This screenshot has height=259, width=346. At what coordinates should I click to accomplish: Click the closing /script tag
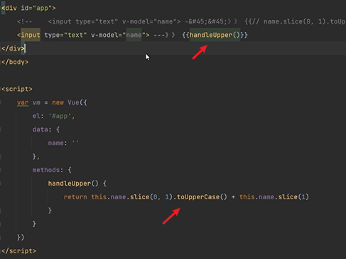coord(19,251)
